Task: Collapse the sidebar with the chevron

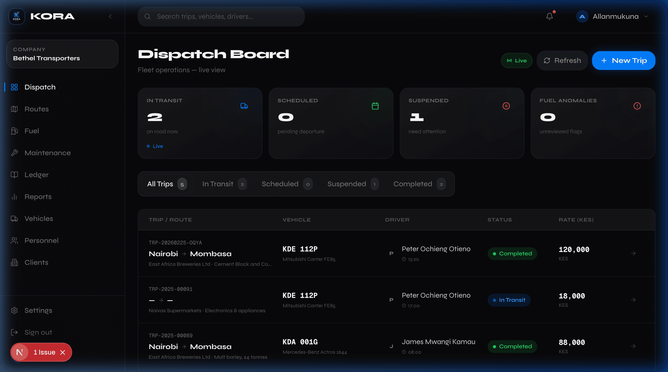Action: [x=110, y=16]
